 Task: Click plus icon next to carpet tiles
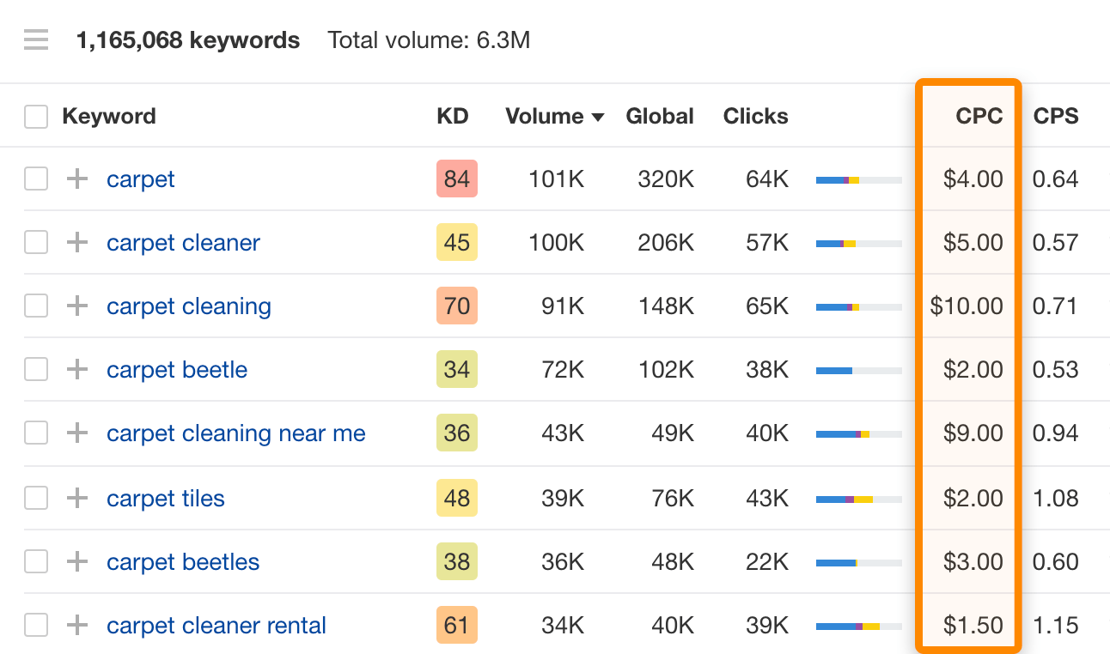tap(77, 499)
